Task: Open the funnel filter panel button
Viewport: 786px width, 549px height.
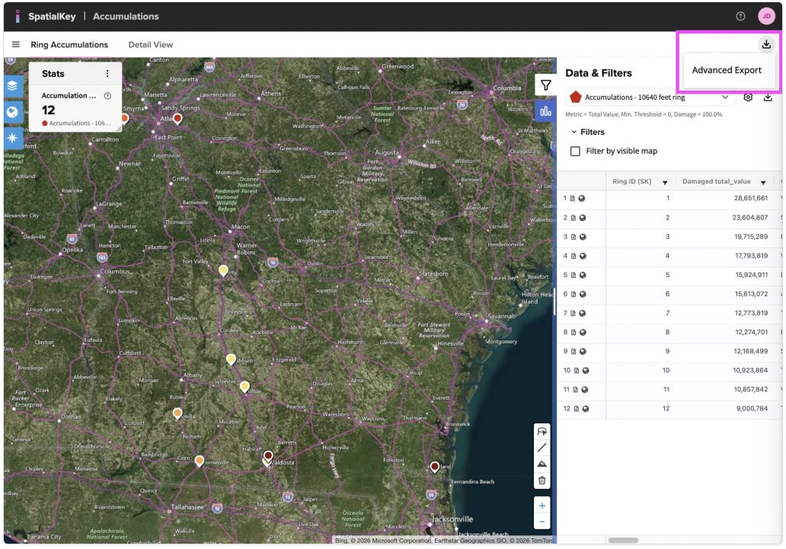Action: pyautogui.click(x=545, y=85)
